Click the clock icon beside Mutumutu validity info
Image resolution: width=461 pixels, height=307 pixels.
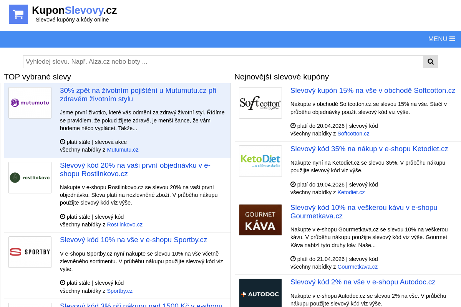coord(62,142)
